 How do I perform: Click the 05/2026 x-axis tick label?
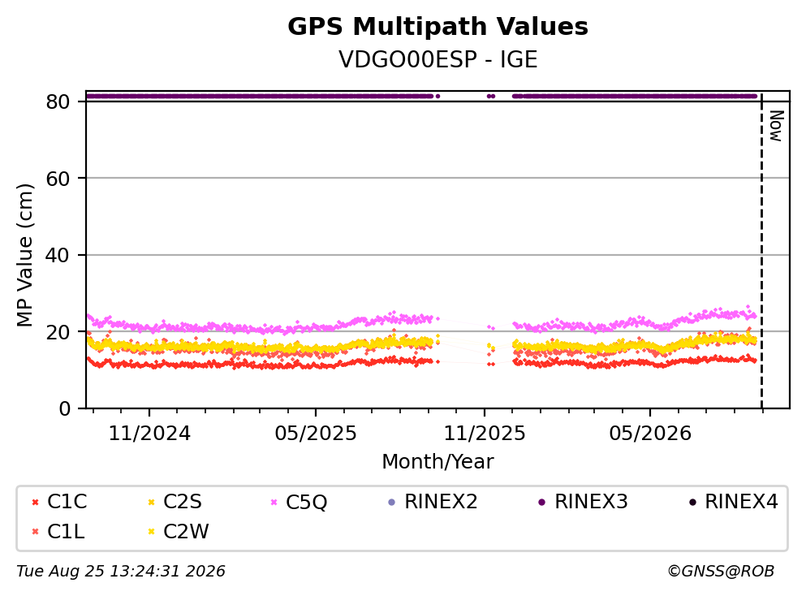[x=650, y=434]
